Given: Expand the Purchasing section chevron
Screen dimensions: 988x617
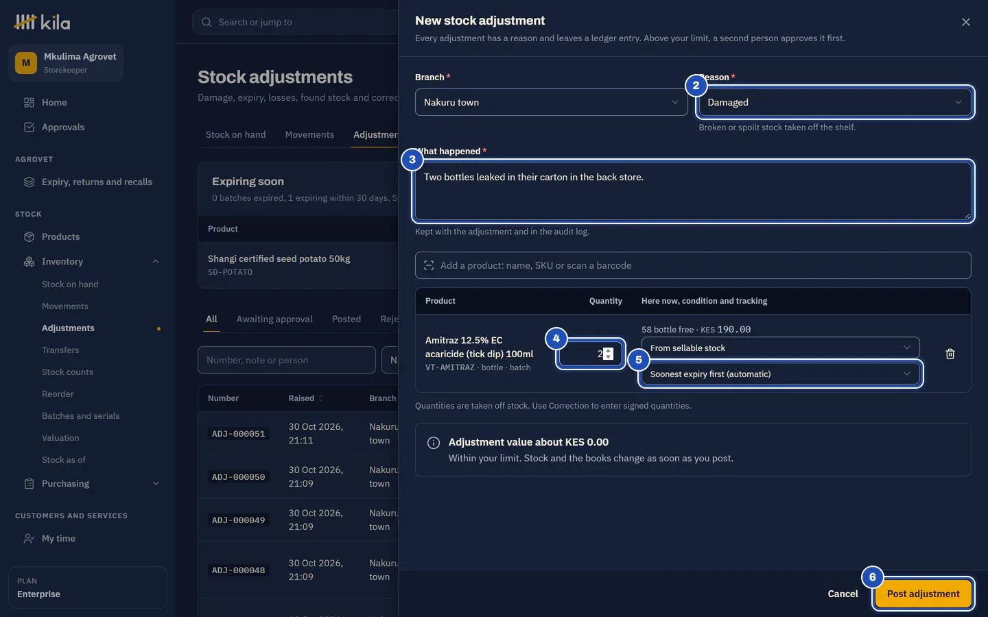Looking at the screenshot, I should [x=156, y=483].
